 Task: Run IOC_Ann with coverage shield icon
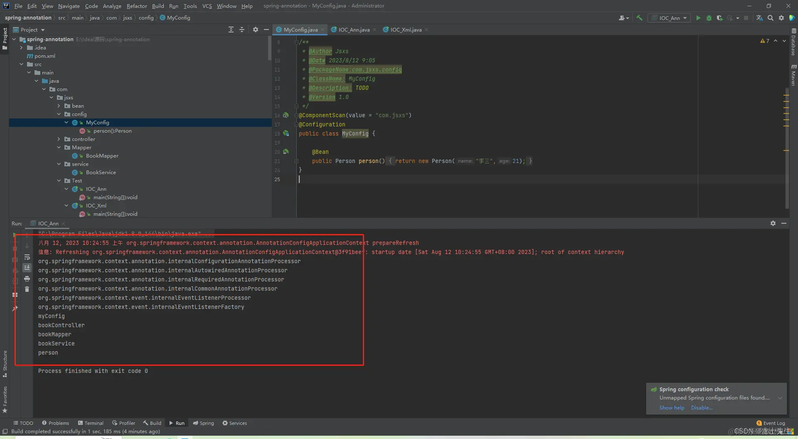pos(719,18)
